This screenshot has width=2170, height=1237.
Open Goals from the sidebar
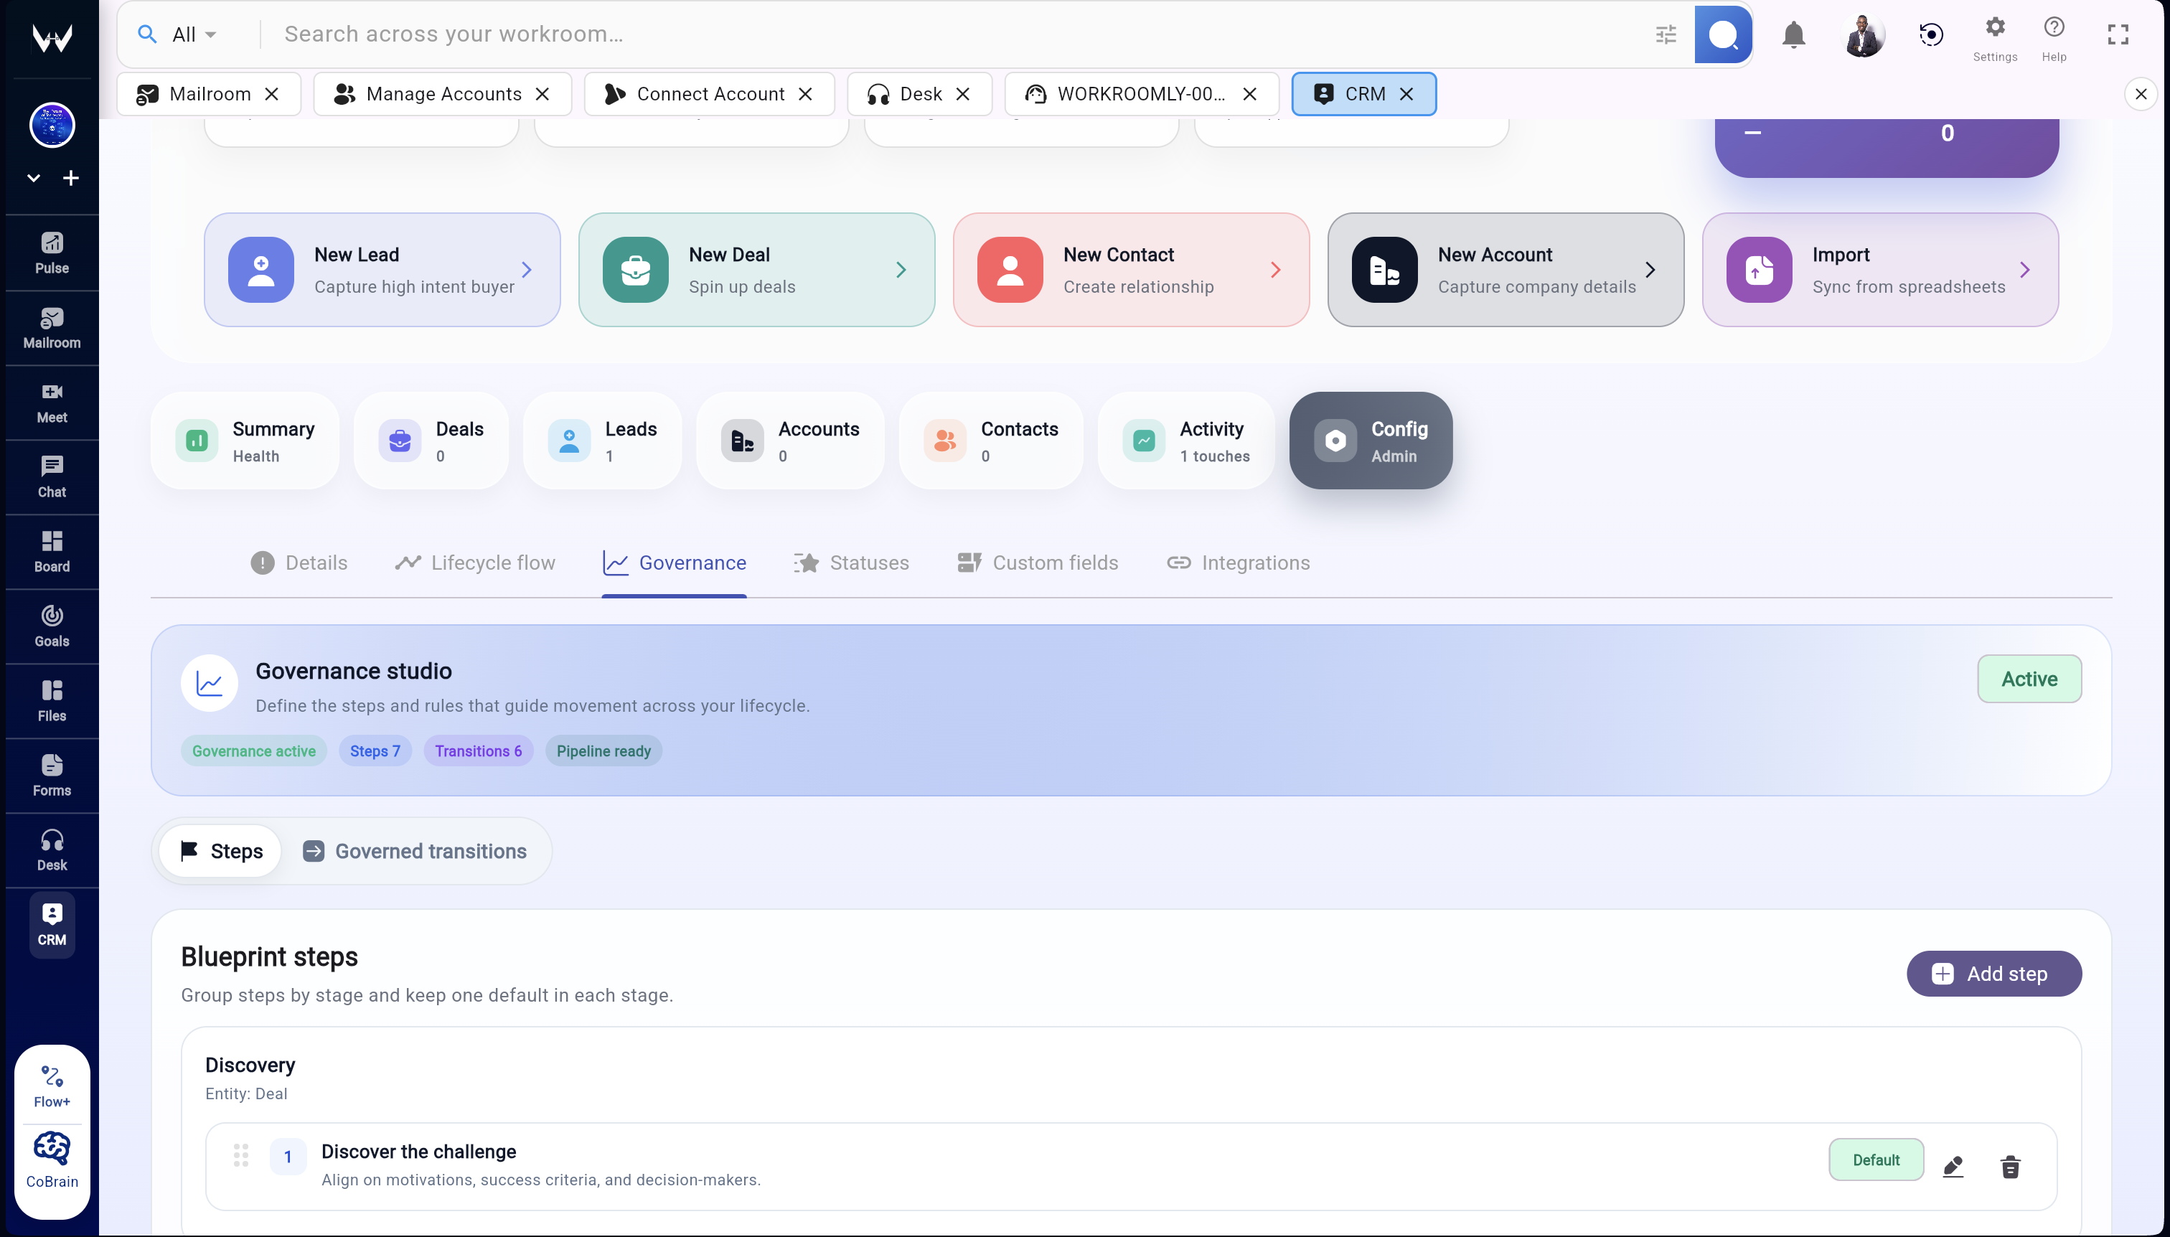point(51,626)
